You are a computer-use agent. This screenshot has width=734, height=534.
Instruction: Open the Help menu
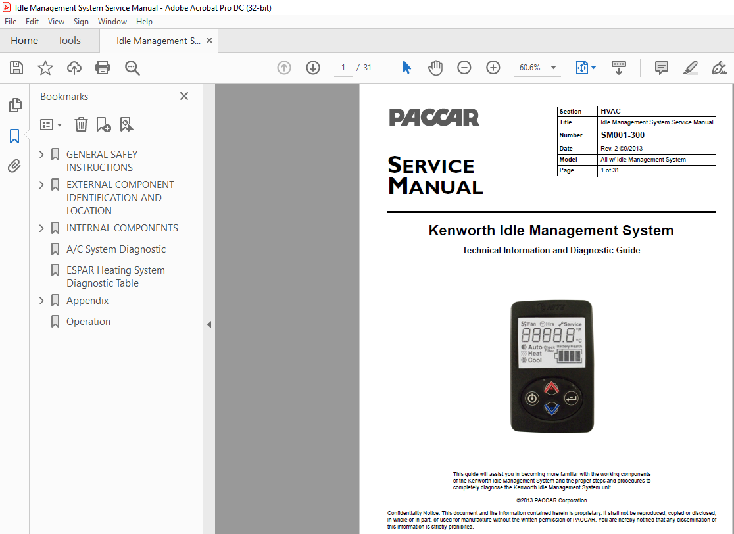144,22
